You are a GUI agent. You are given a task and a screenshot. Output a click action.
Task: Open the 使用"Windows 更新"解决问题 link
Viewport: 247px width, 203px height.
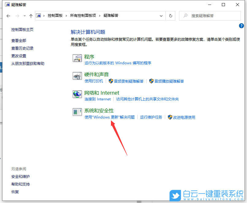point(109,117)
